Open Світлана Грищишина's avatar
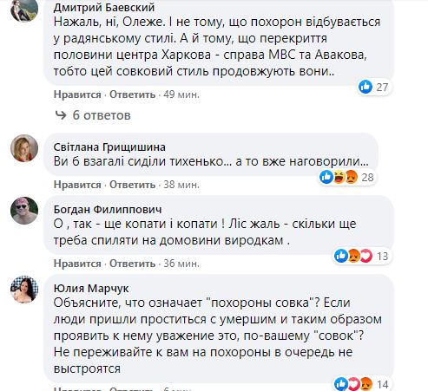The width and height of the screenshot is (428, 391). click(x=24, y=148)
